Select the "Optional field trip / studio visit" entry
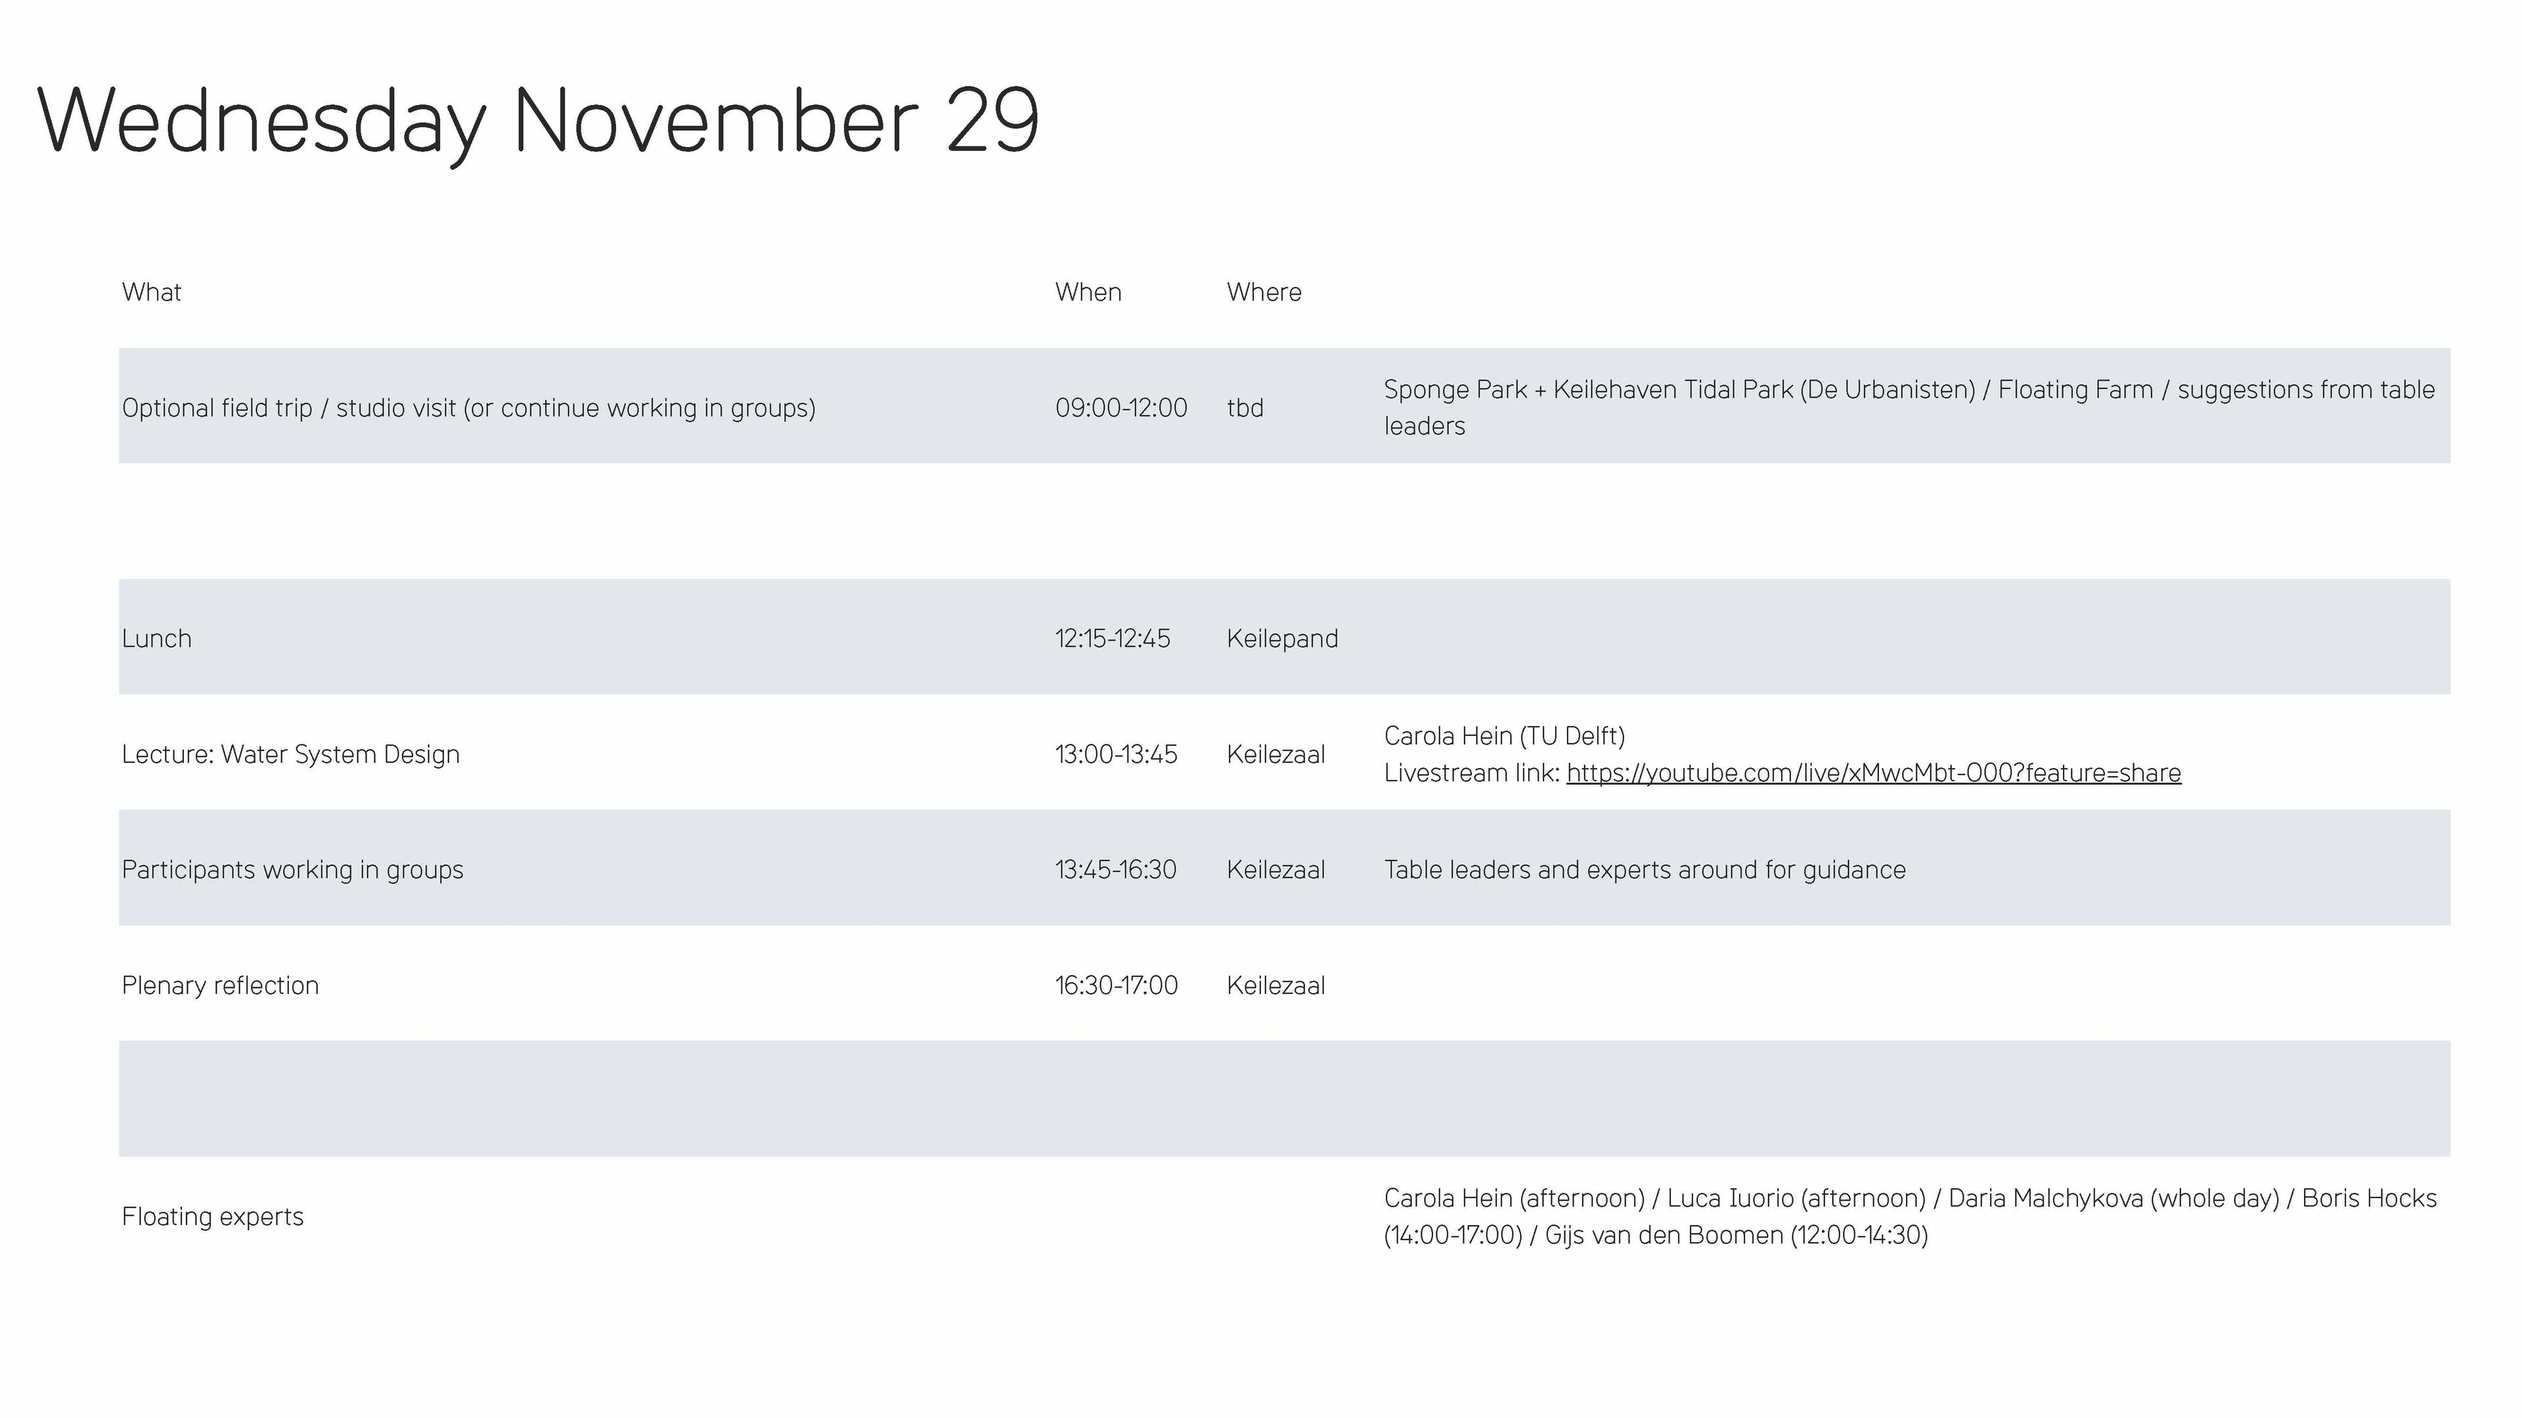Screen dimensions: 2522x1418 (x=468, y=408)
